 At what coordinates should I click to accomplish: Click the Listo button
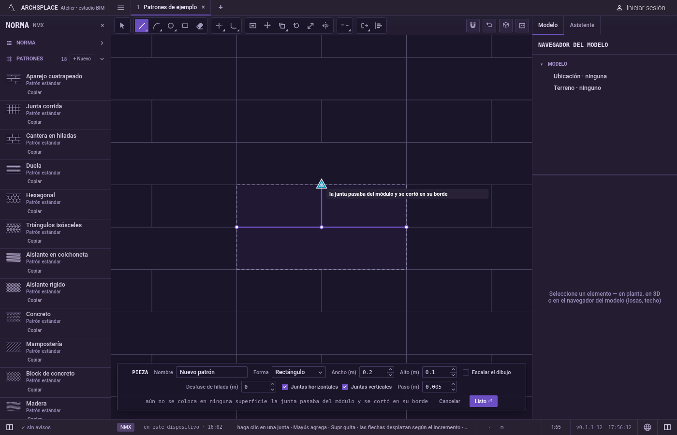point(484,401)
